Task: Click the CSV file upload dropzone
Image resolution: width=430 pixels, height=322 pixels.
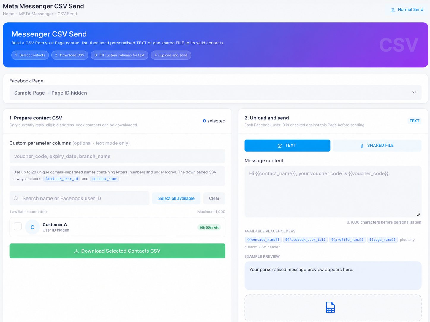Action: pyautogui.click(x=333, y=308)
